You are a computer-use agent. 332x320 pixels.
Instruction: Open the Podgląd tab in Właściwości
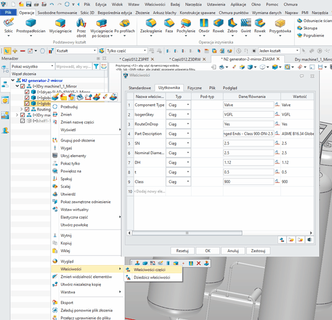(x=230, y=88)
